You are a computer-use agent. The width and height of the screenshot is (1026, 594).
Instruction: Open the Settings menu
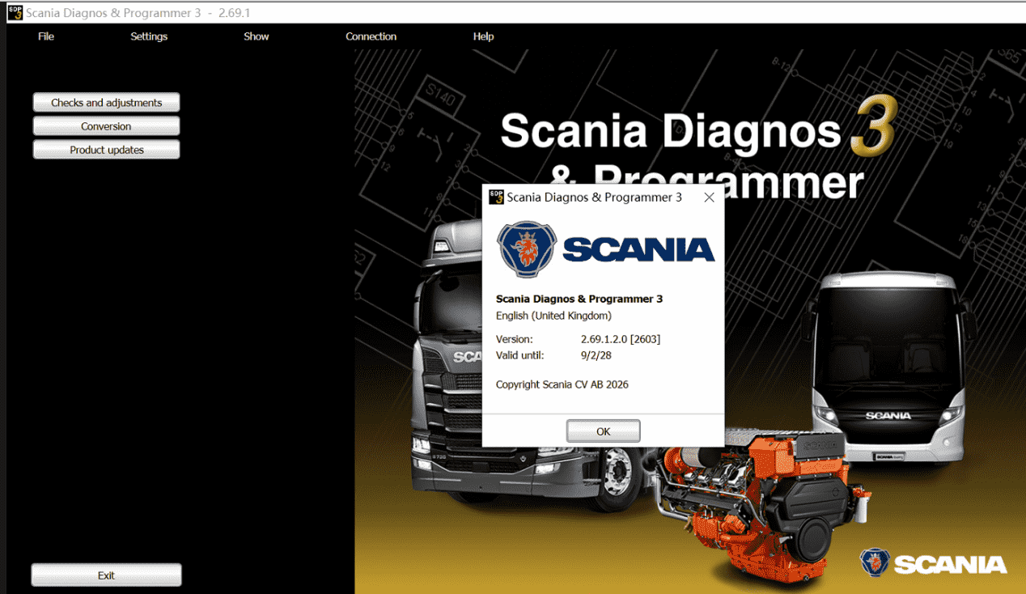149,36
